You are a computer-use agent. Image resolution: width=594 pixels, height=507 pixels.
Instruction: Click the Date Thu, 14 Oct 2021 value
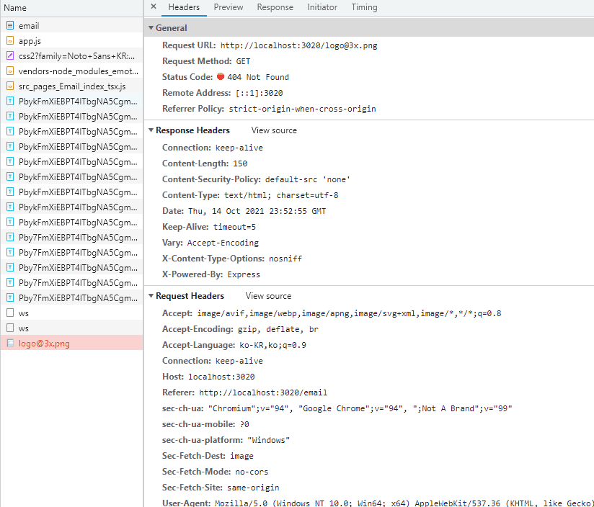(257, 211)
